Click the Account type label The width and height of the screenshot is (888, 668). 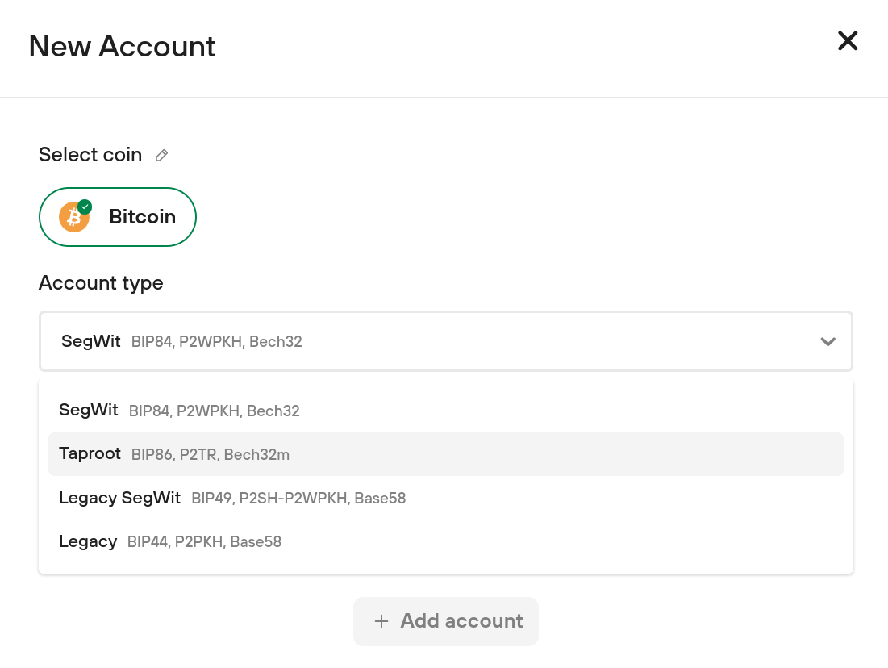pos(101,283)
